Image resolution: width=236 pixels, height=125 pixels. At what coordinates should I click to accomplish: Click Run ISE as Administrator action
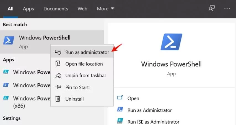153,122
